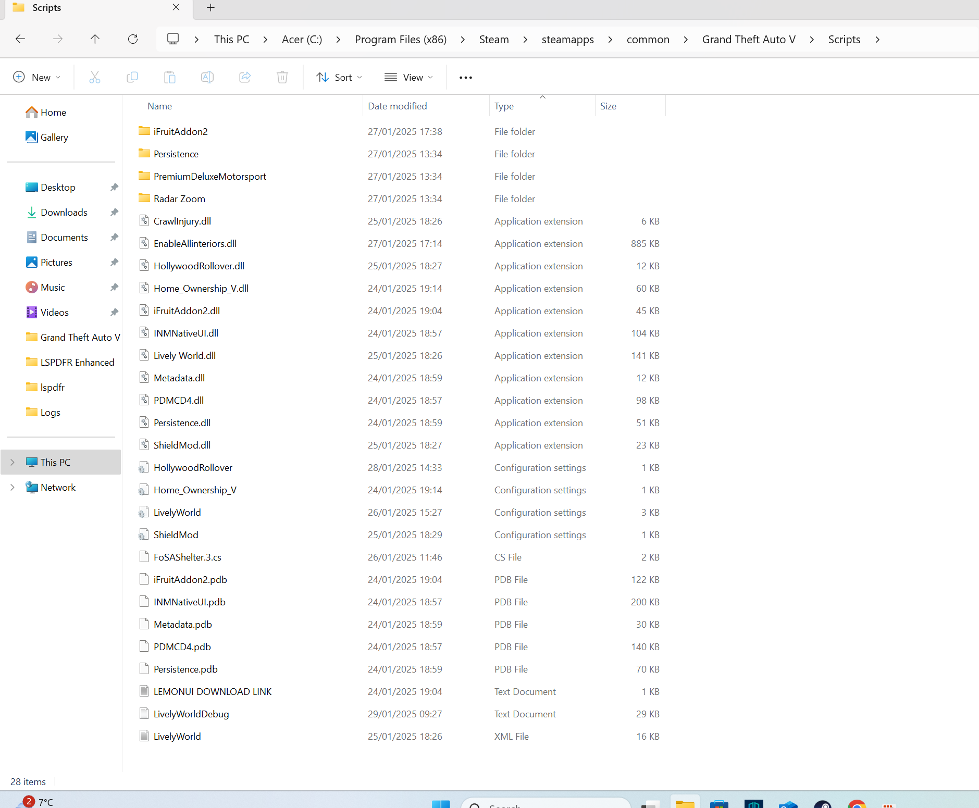
Task: Click the FoSAShelter.3.cs file icon
Action: point(144,557)
